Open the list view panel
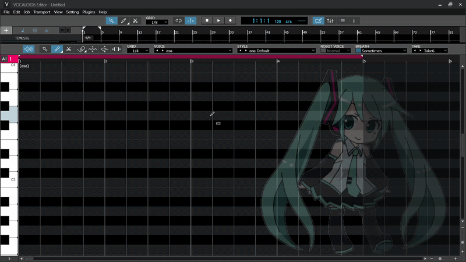 [343, 20]
